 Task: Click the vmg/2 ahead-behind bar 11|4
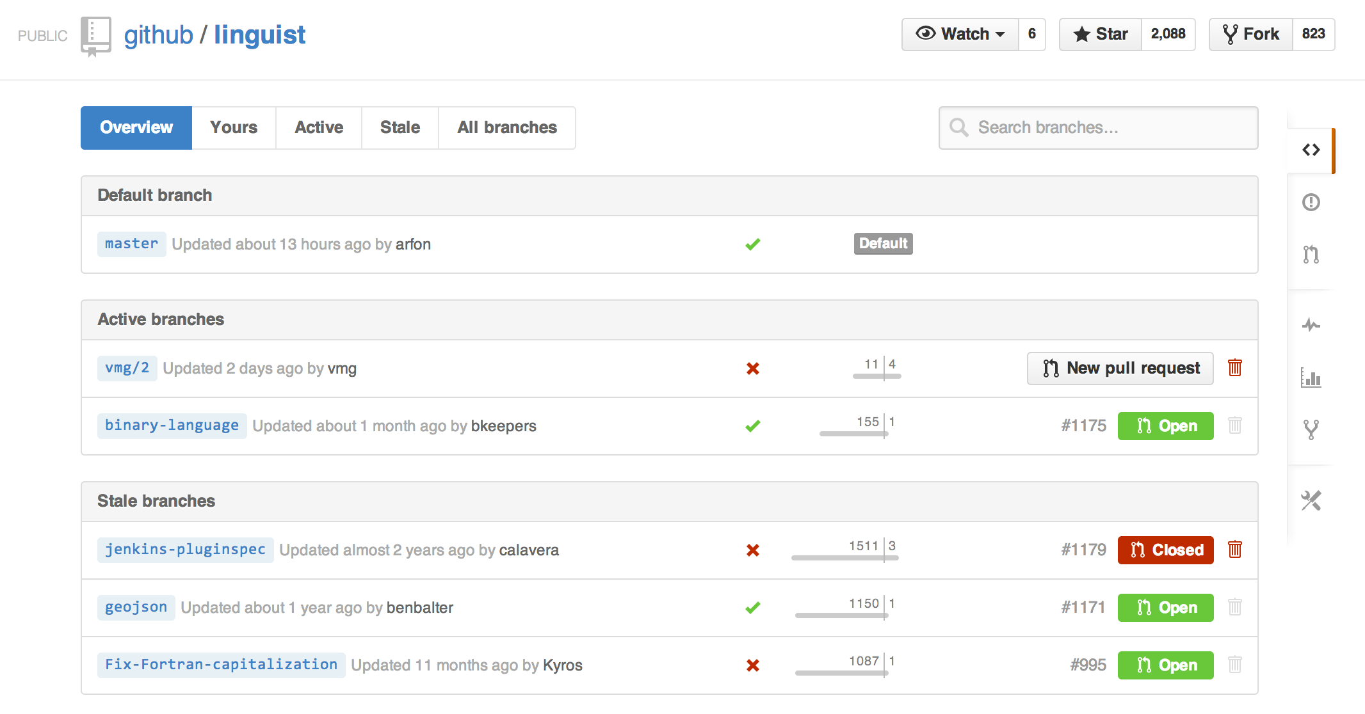coord(877,369)
